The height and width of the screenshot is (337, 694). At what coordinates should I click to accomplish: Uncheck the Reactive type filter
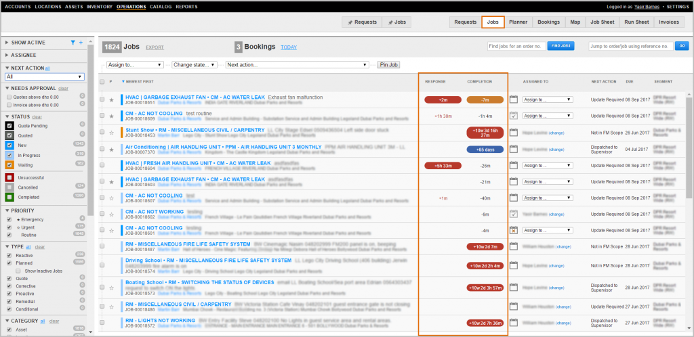click(x=9, y=254)
